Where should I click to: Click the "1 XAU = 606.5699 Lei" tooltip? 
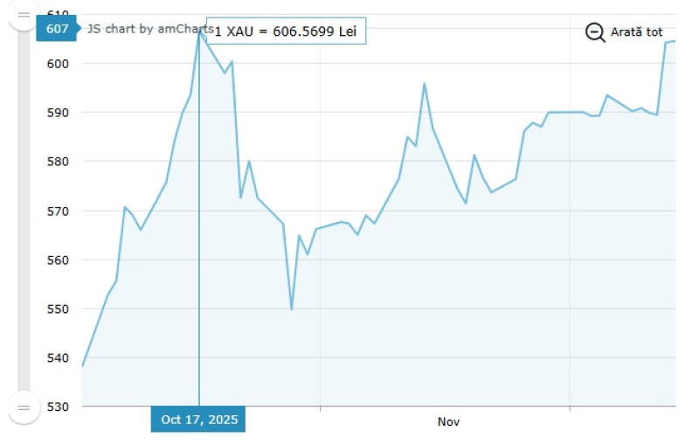point(286,31)
